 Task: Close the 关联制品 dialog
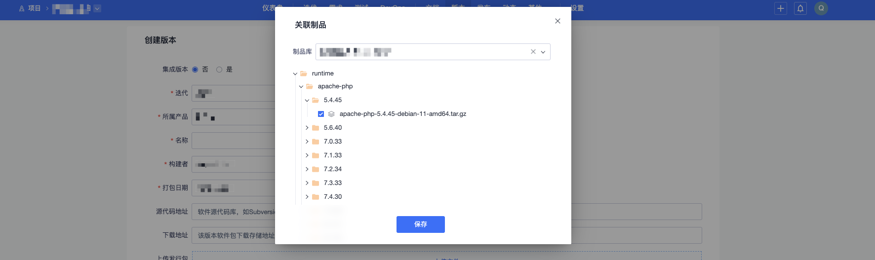tap(557, 21)
